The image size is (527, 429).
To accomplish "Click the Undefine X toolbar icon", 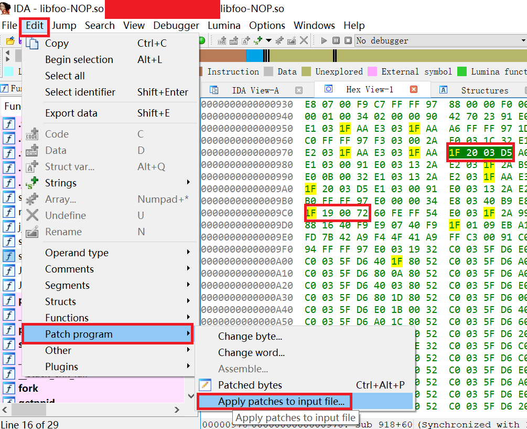I will pyautogui.click(x=304, y=41).
